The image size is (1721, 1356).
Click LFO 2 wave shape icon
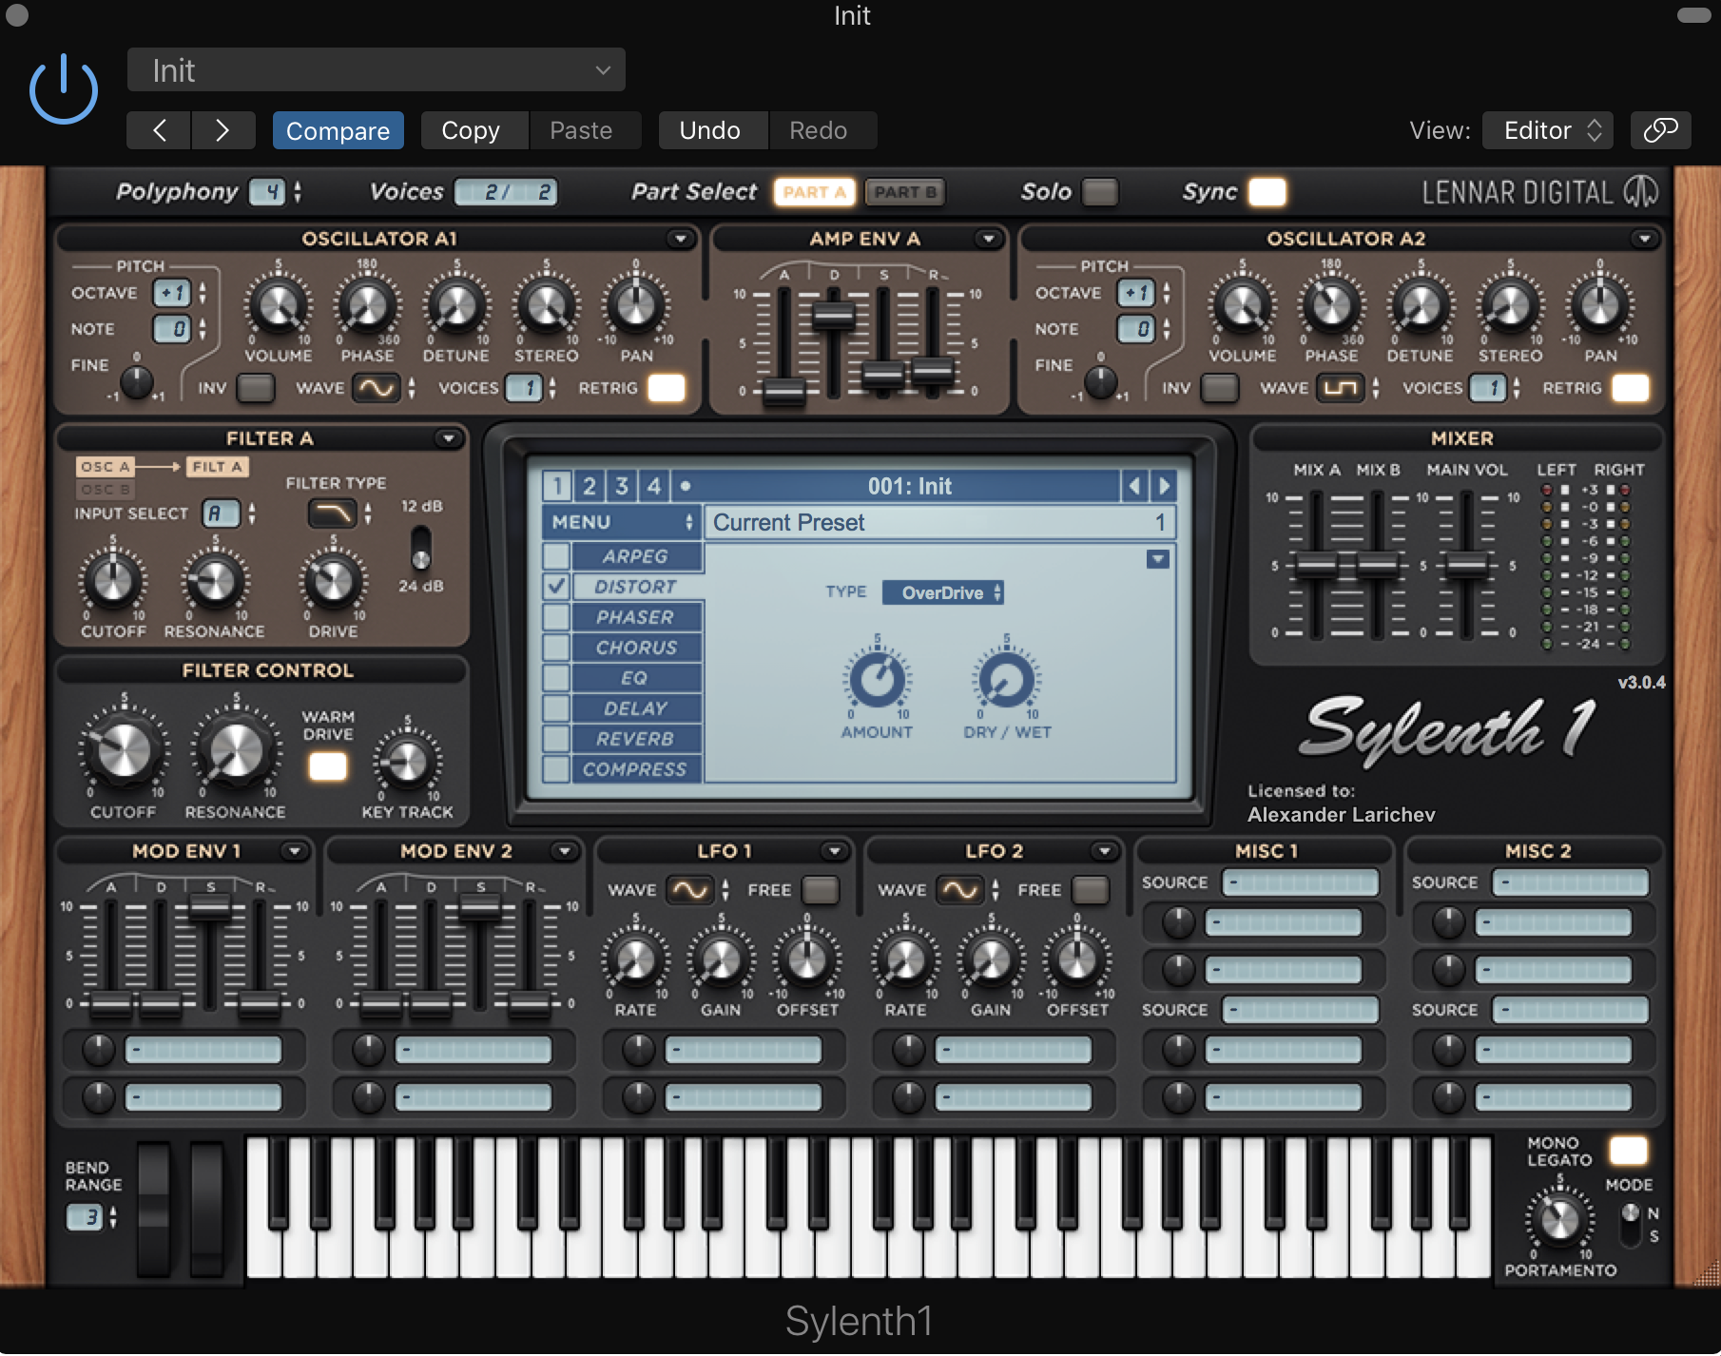pos(959,890)
